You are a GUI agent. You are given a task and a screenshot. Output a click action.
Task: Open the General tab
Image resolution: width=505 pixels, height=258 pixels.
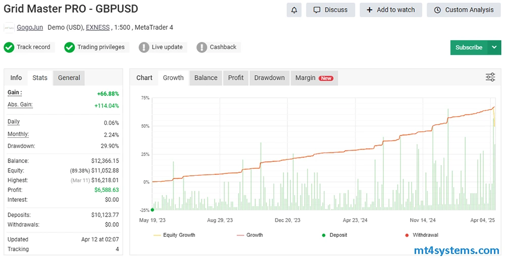tap(69, 78)
